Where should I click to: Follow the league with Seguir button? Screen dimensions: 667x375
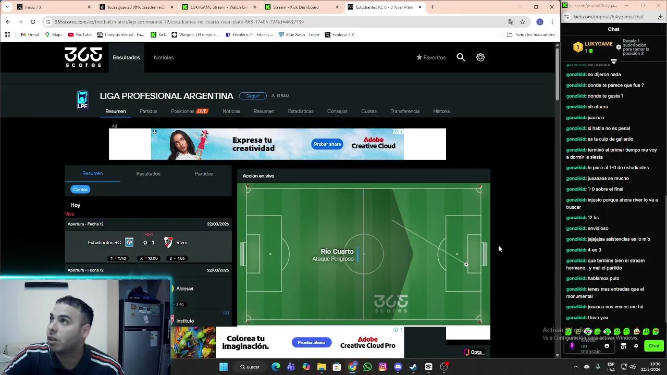(x=253, y=96)
